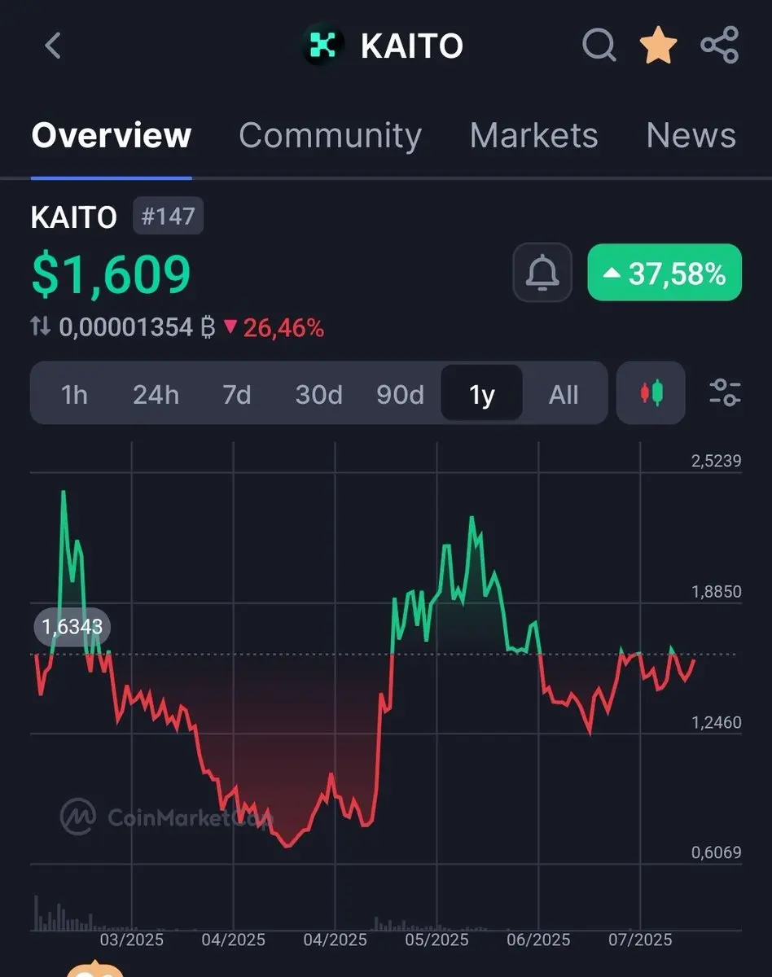The height and width of the screenshot is (977, 772).
Task: Open the News tab
Action: pyautogui.click(x=691, y=135)
